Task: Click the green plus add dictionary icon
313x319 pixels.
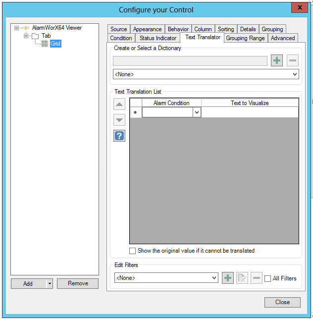Action: click(276, 61)
